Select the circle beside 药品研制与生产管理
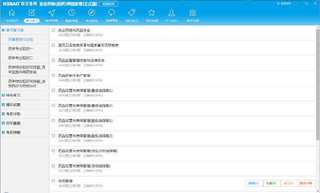This screenshot has width=320, height=193. pos(53,75)
